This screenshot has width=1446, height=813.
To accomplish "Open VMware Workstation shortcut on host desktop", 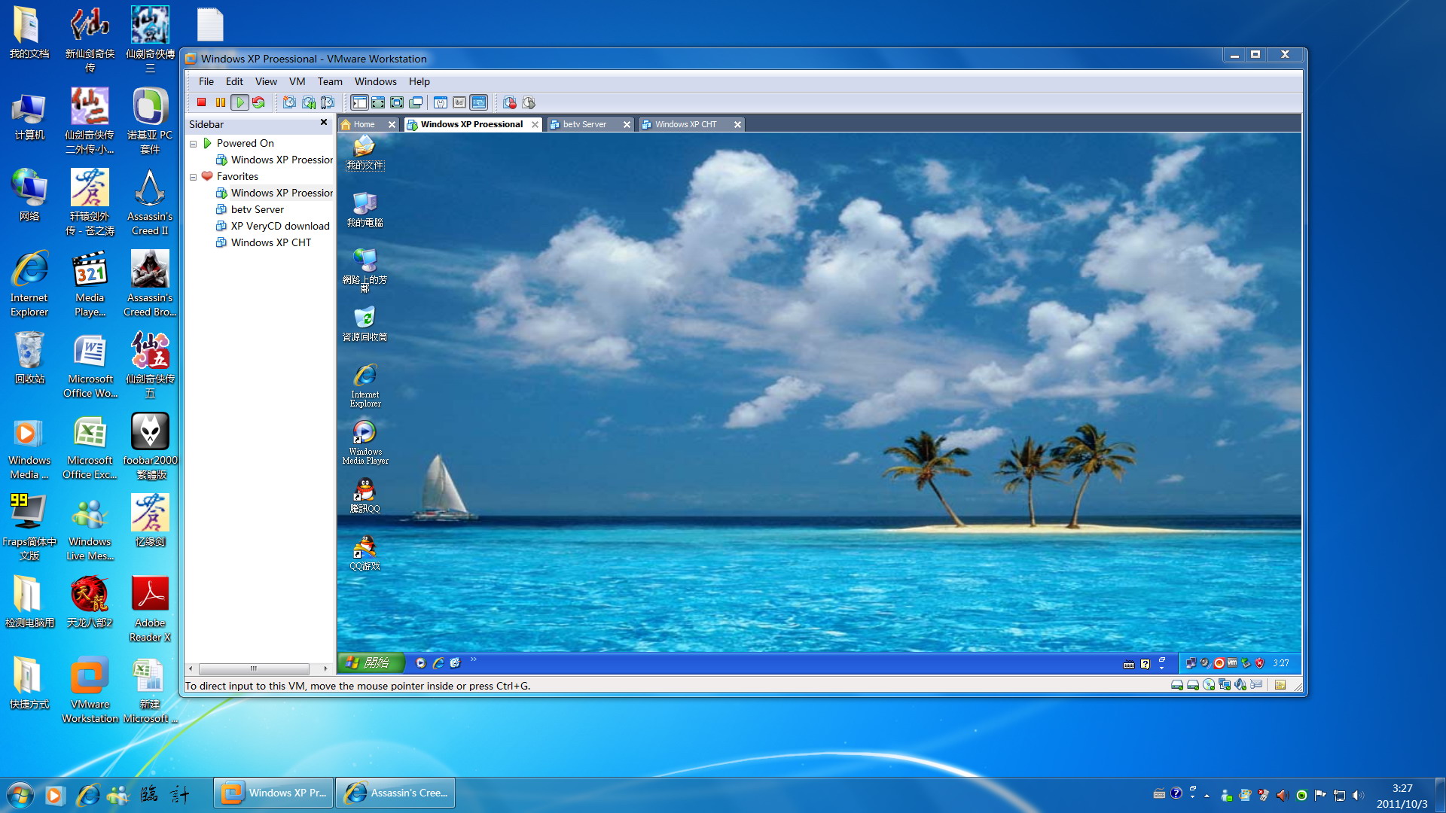I will tap(90, 690).
